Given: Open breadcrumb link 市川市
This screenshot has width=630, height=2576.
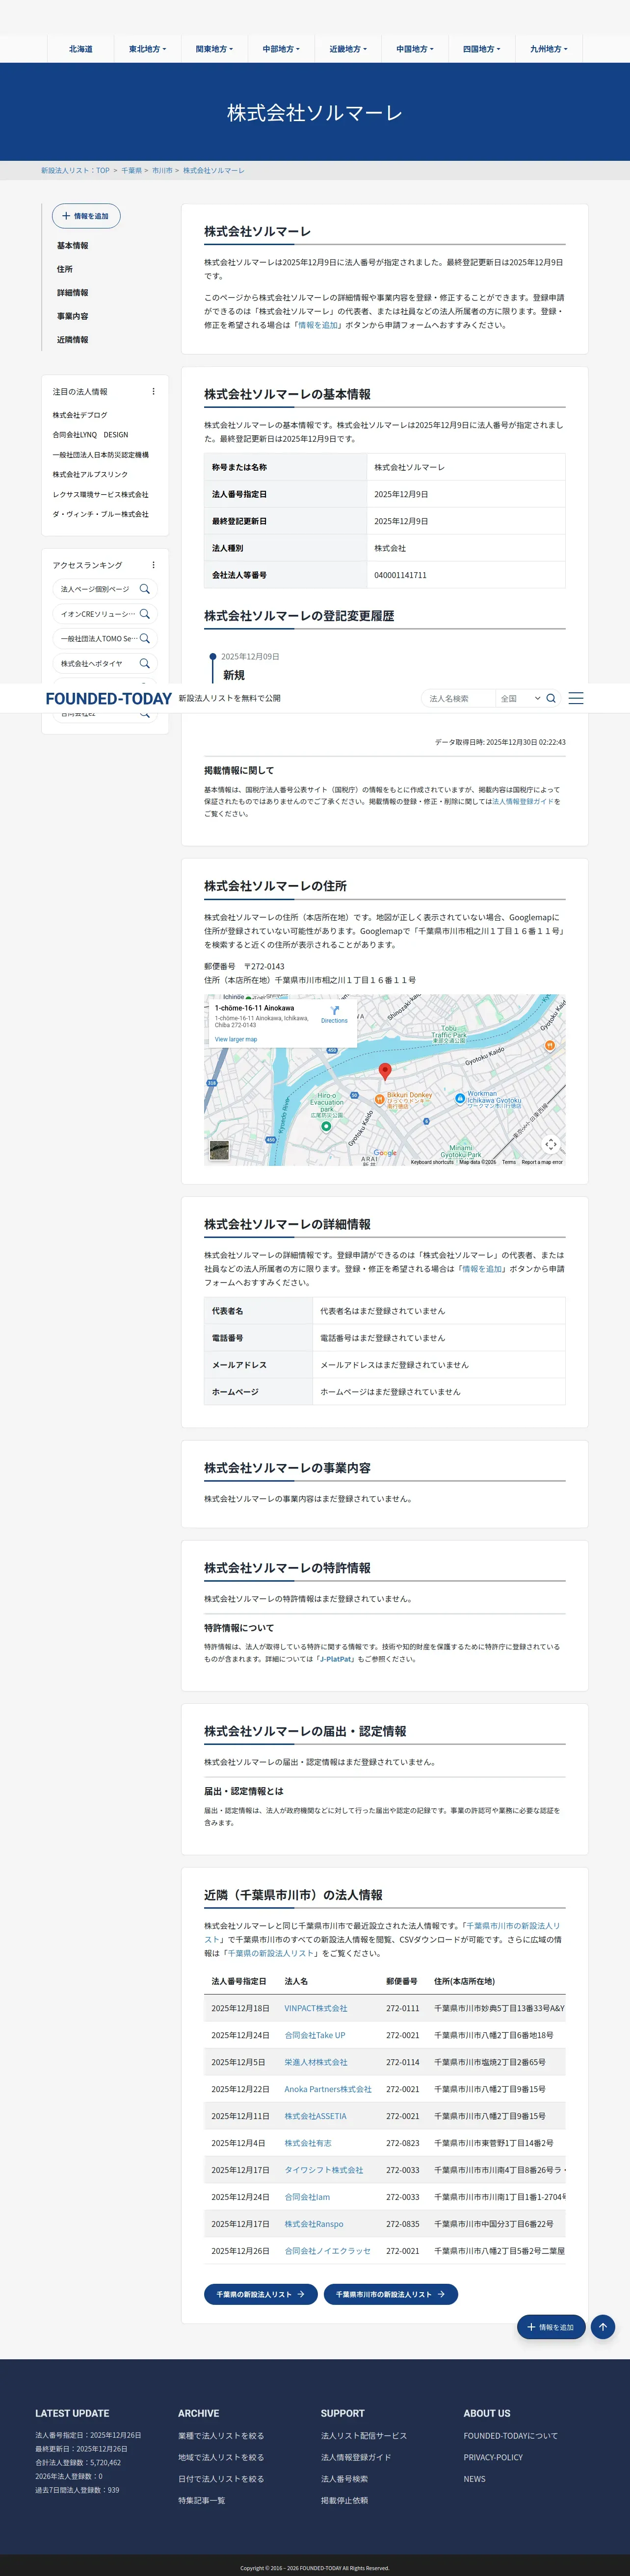Looking at the screenshot, I should point(162,171).
